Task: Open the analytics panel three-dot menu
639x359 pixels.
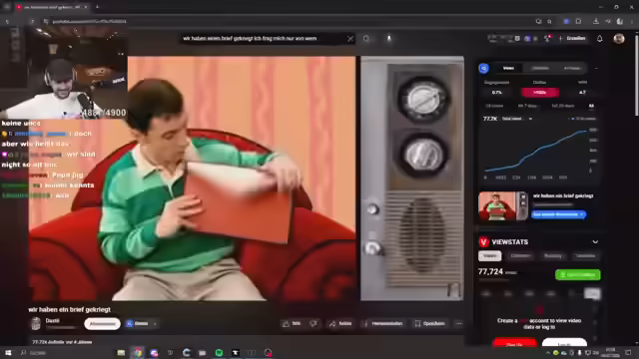Action: [x=596, y=68]
